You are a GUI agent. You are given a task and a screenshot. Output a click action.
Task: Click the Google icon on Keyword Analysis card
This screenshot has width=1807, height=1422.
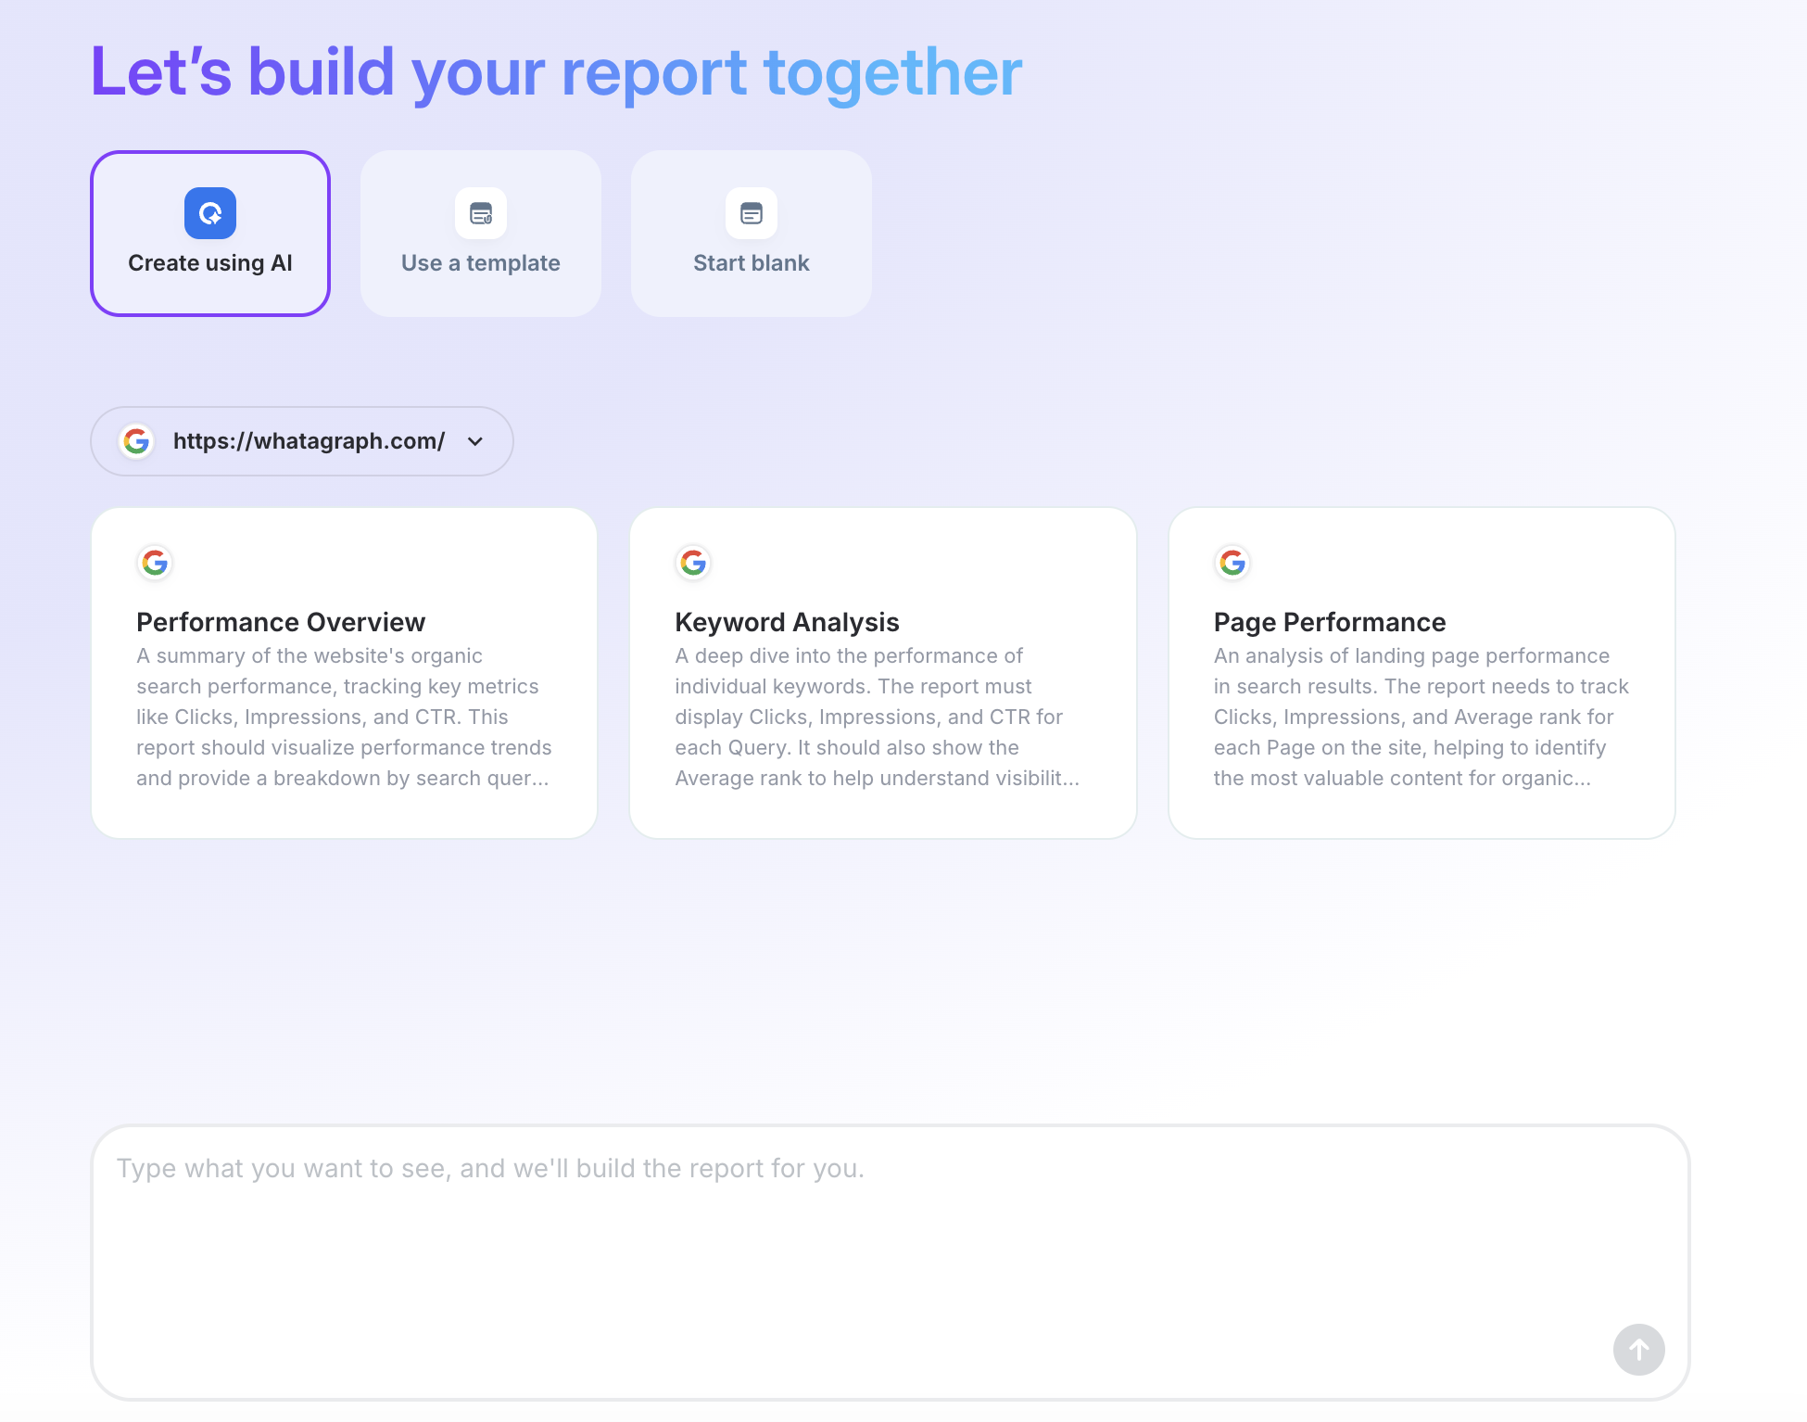693,562
